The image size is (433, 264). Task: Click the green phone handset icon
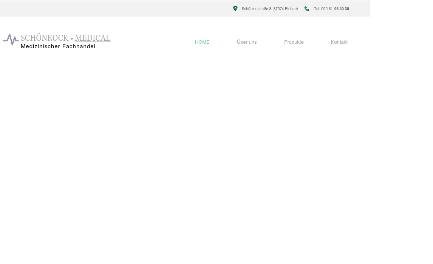307,9
